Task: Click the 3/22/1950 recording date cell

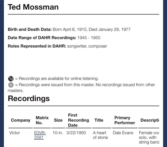Action: tap(76, 133)
